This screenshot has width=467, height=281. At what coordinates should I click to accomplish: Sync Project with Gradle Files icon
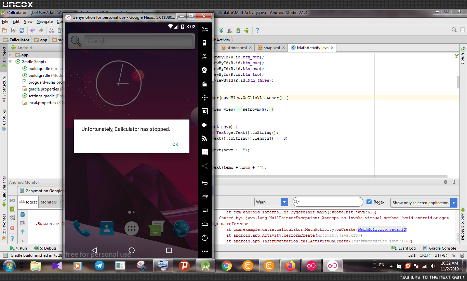pyautogui.click(x=222, y=30)
